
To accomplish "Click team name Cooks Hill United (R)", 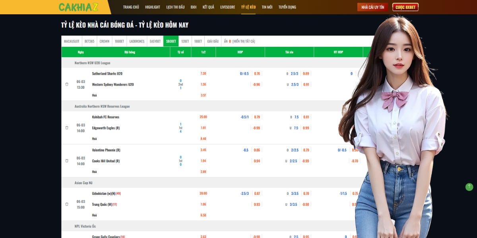I will click(x=106, y=161).
